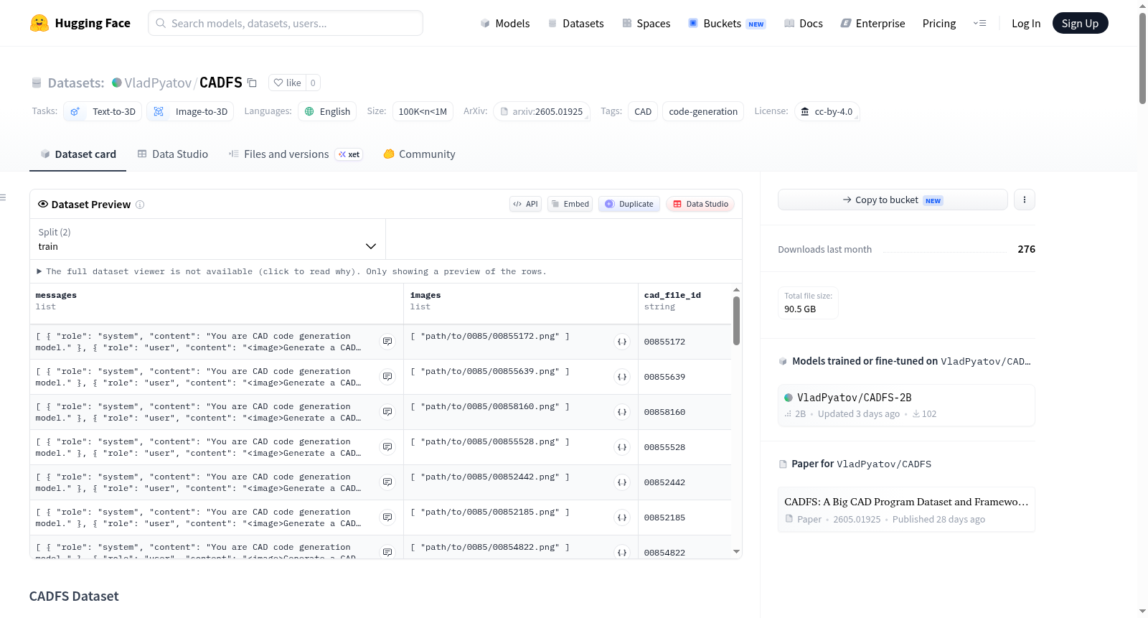Click the Sign Up button
This screenshot has width=1148, height=618.
click(1080, 23)
